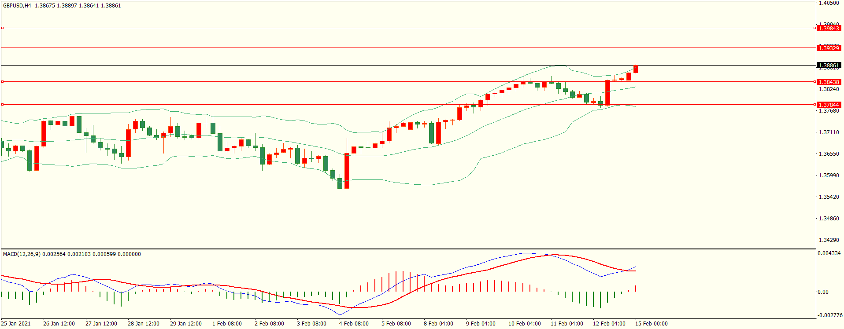Image resolution: width=844 pixels, height=329 pixels.
Task: Select the tall red candle on 4 Feb
Action: (347, 171)
